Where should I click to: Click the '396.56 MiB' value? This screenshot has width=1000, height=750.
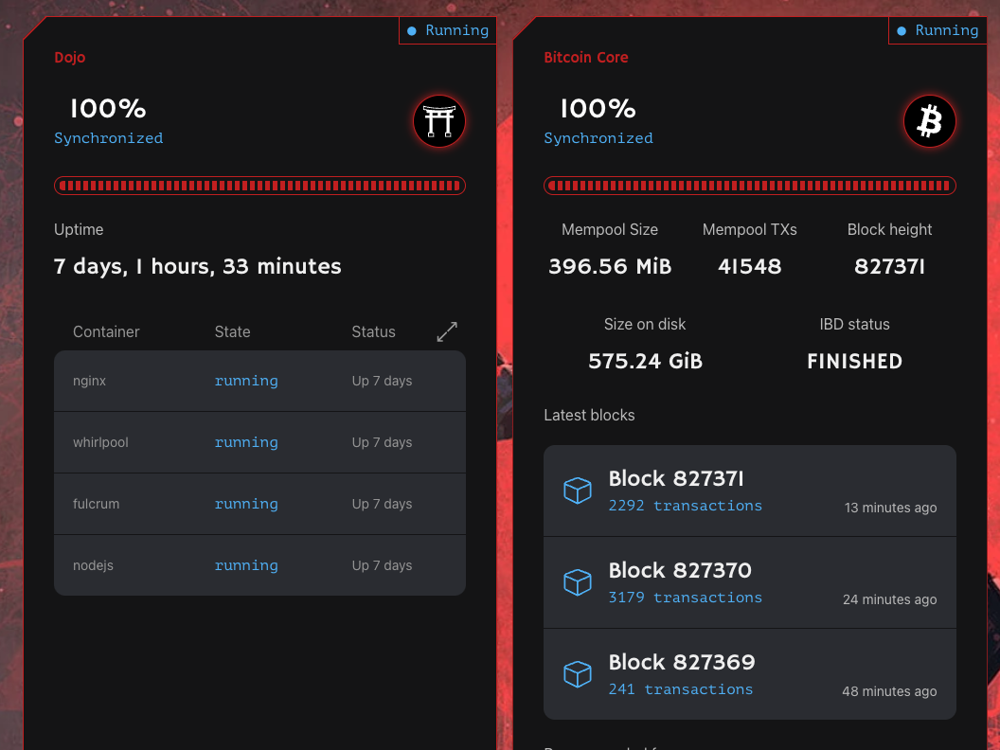(611, 266)
